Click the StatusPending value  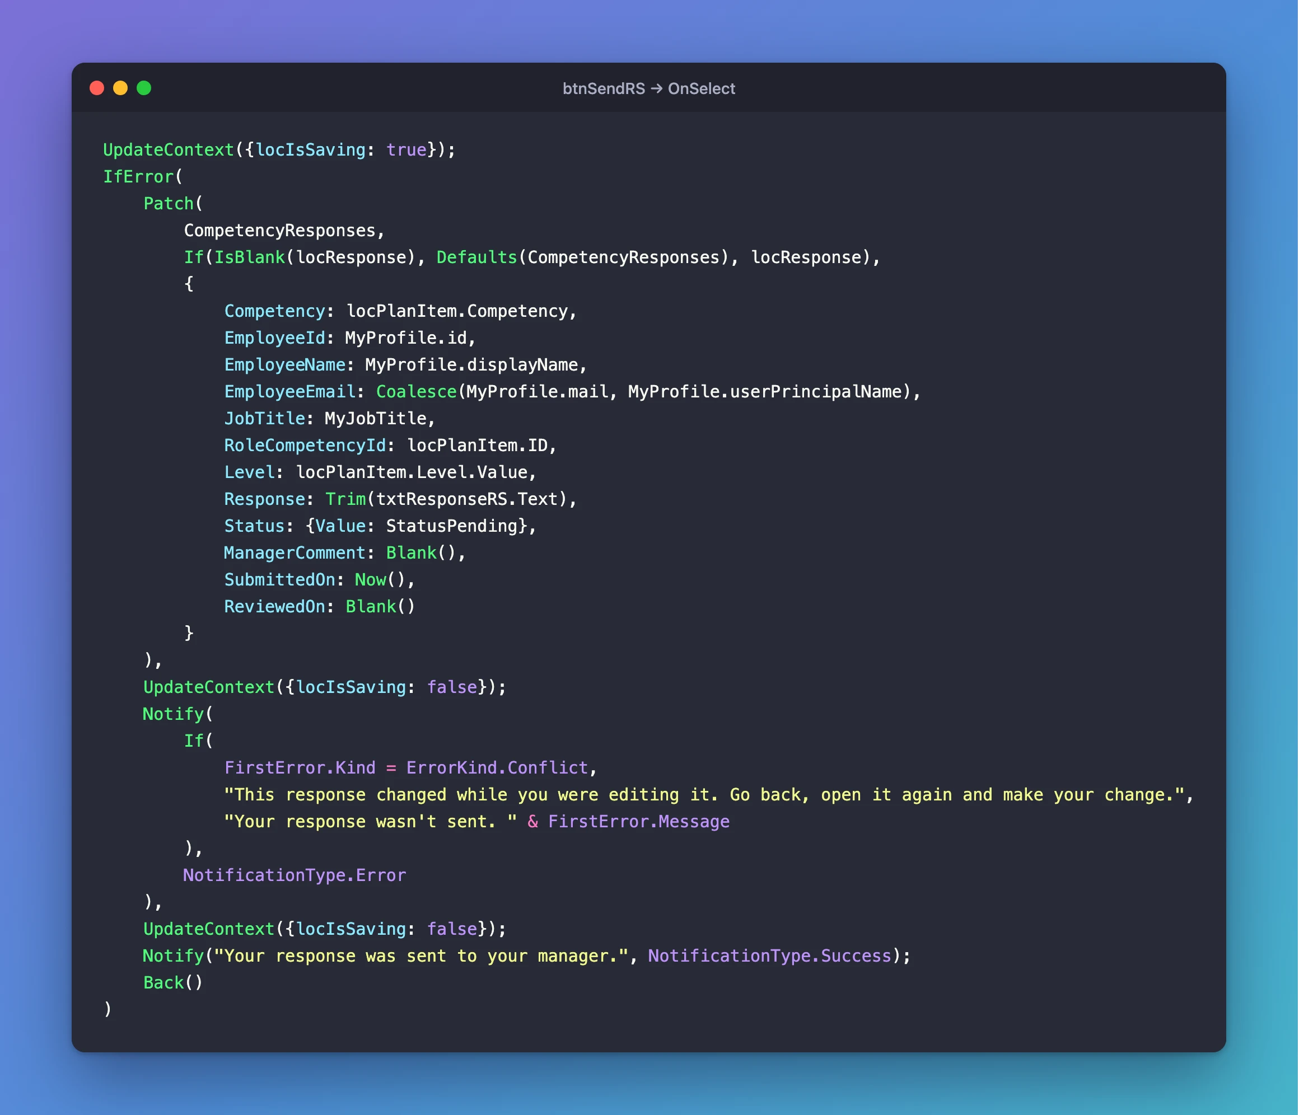tap(451, 527)
